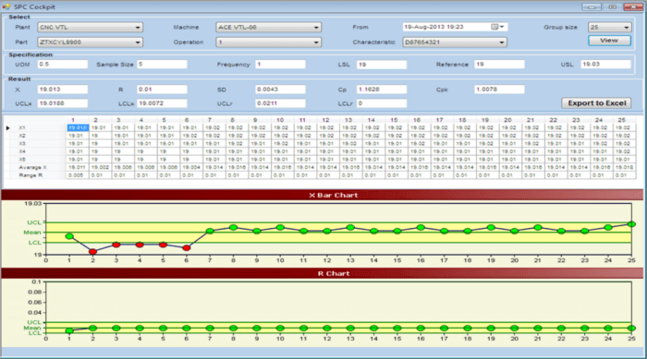Click red out-of-control point at sample 2
This screenshot has width=647, height=359.
92,251
